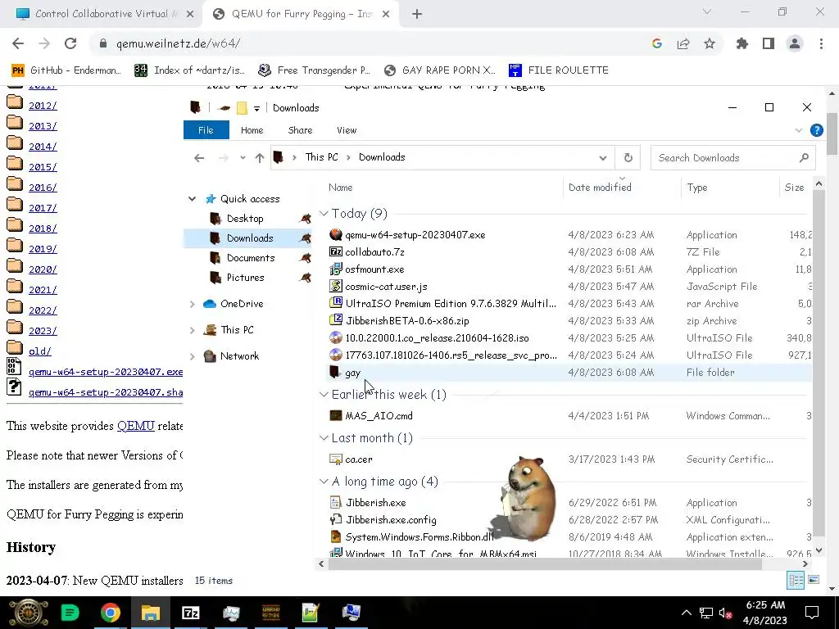This screenshot has height=629, width=839.
Task: Expand the OneDrive tree node
Action: click(192, 304)
